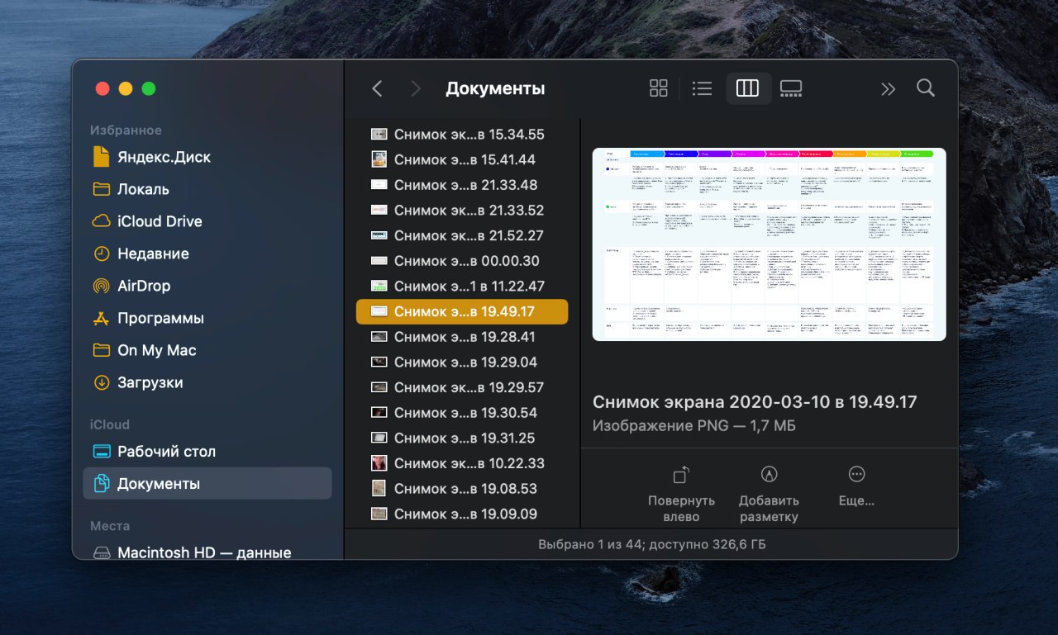Click the Программы app icon

pyautogui.click(x=102, y=318)
